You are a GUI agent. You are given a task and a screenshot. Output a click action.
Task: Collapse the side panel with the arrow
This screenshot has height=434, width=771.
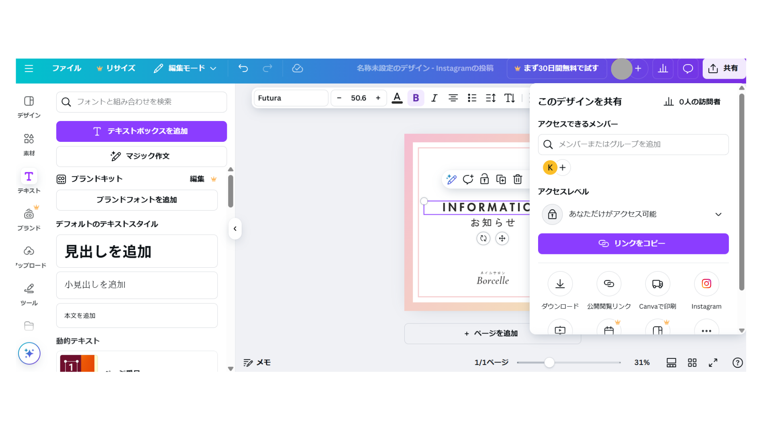235,229
